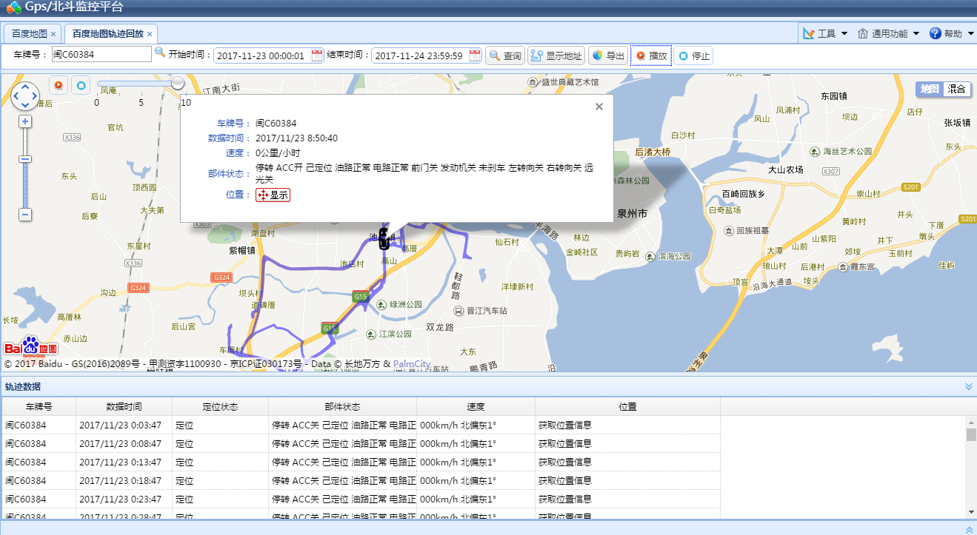Switch map view to 地图 mode
Image resolution: width=977 pixels, height=535 pixels.
click(930, 89)
